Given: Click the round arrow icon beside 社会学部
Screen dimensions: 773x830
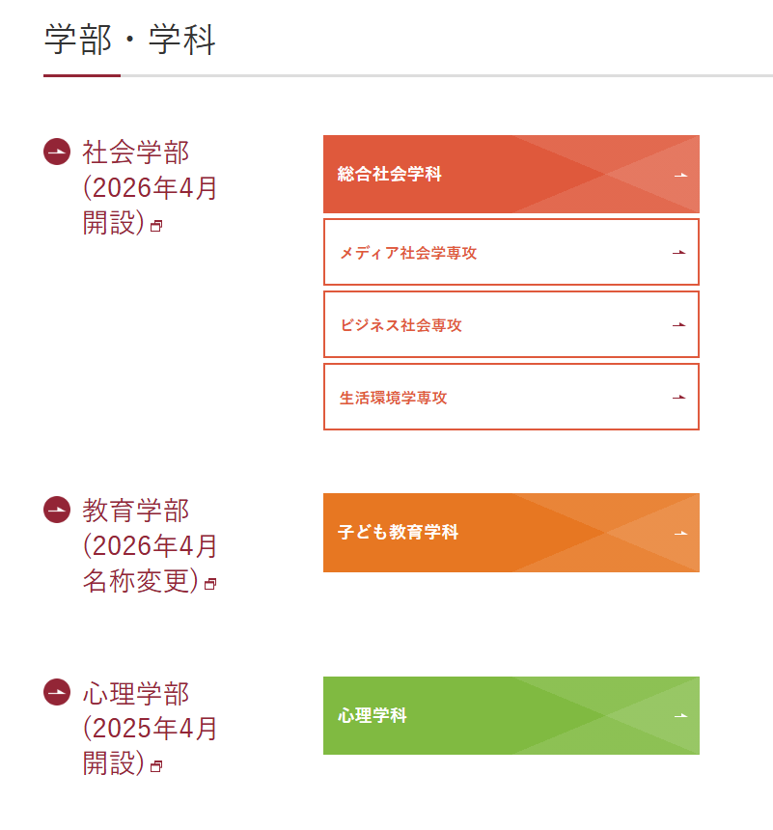Looking at the screenshot, I should pos(57,152).
